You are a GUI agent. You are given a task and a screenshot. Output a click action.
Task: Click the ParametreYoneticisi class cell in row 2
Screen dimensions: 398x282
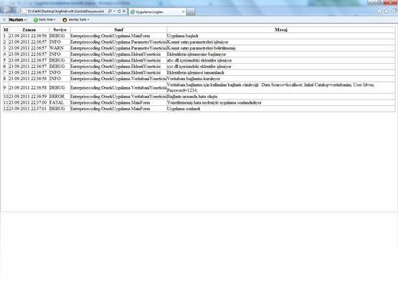[x=118, y=42]
